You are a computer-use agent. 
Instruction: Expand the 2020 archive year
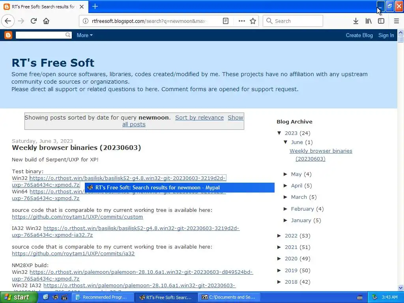coord(279,258)
